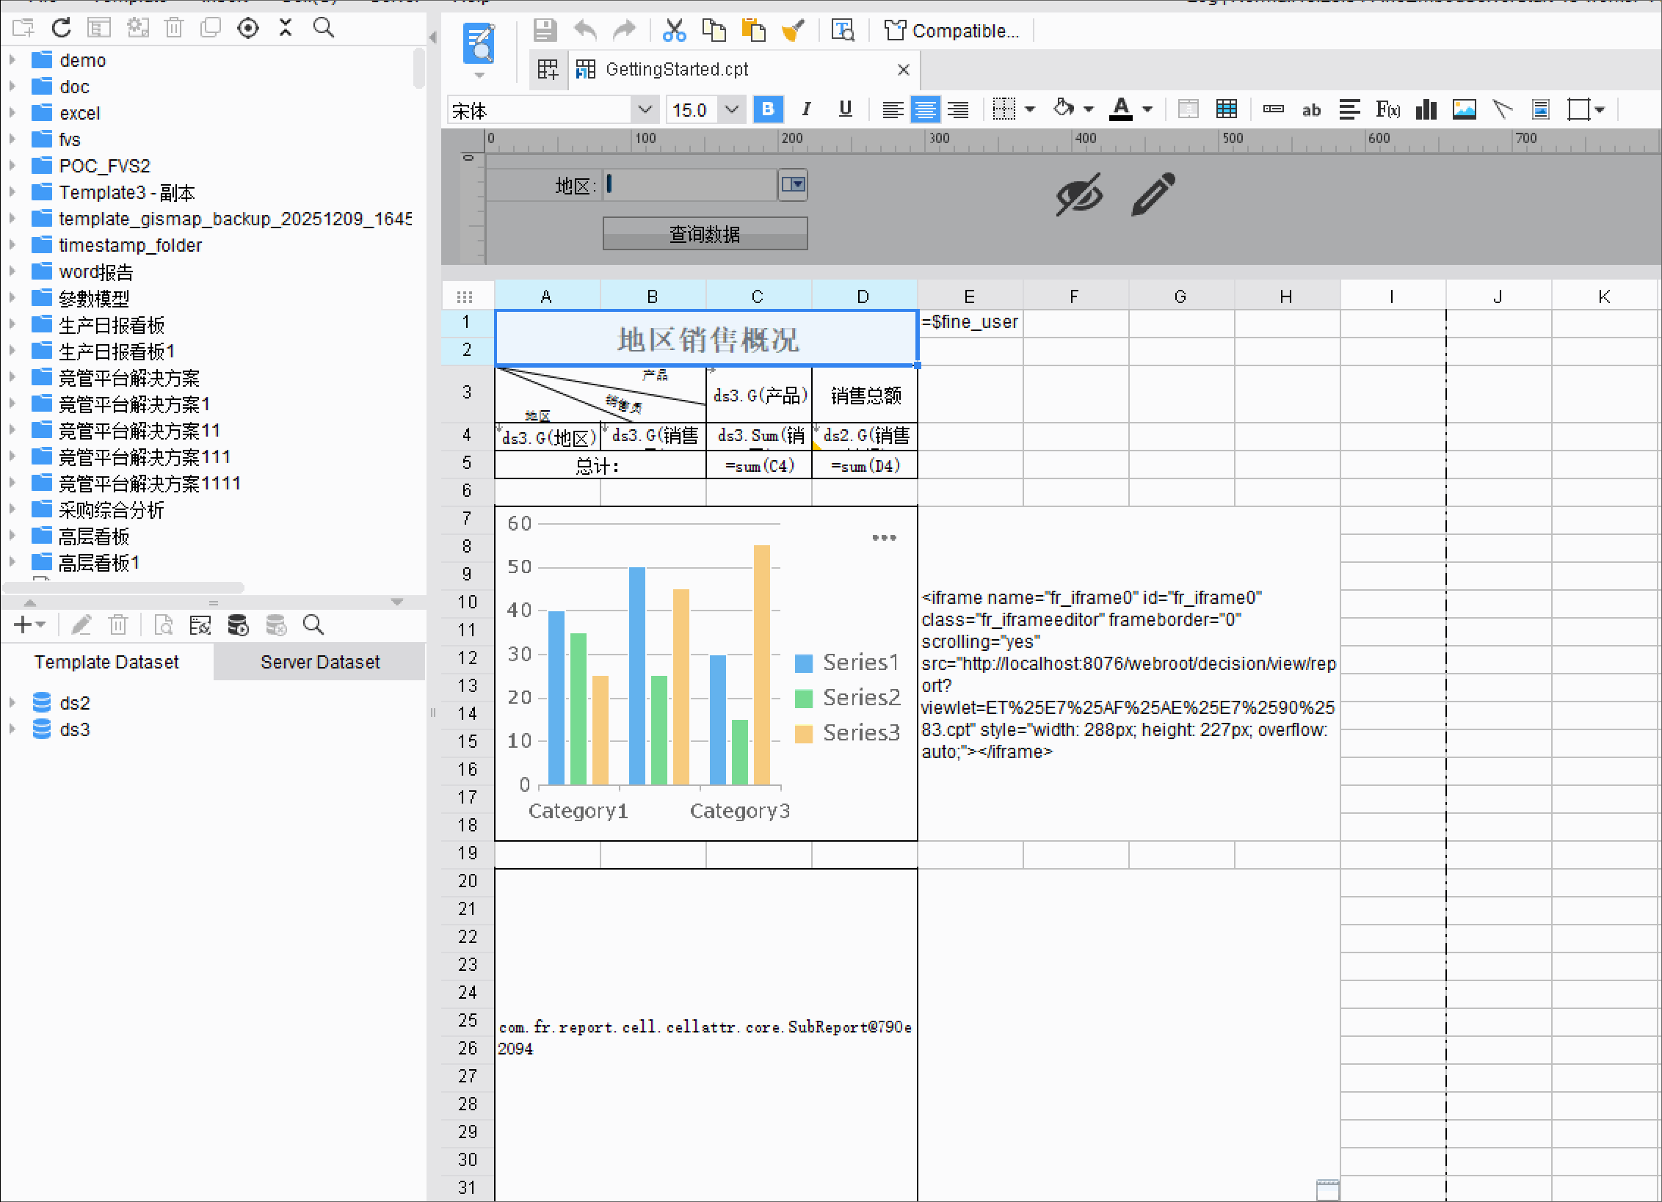Center-align the cell text
1662x1202 pixels.
point(925,110)
